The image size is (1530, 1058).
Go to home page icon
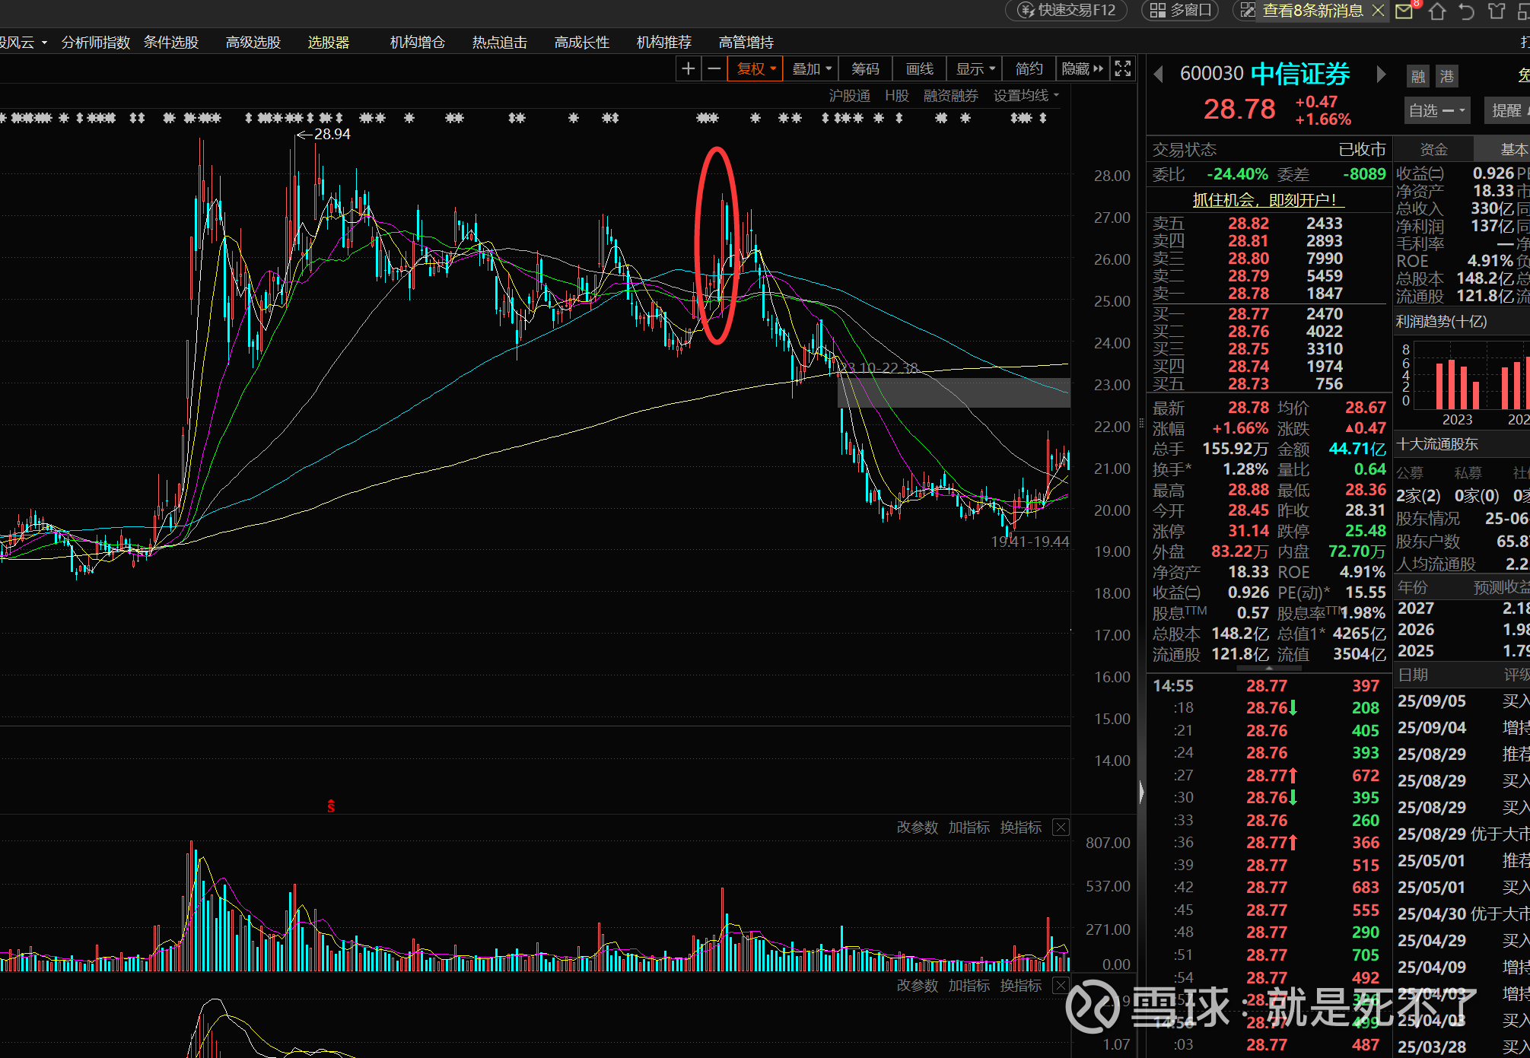(x=1436, y=11)
